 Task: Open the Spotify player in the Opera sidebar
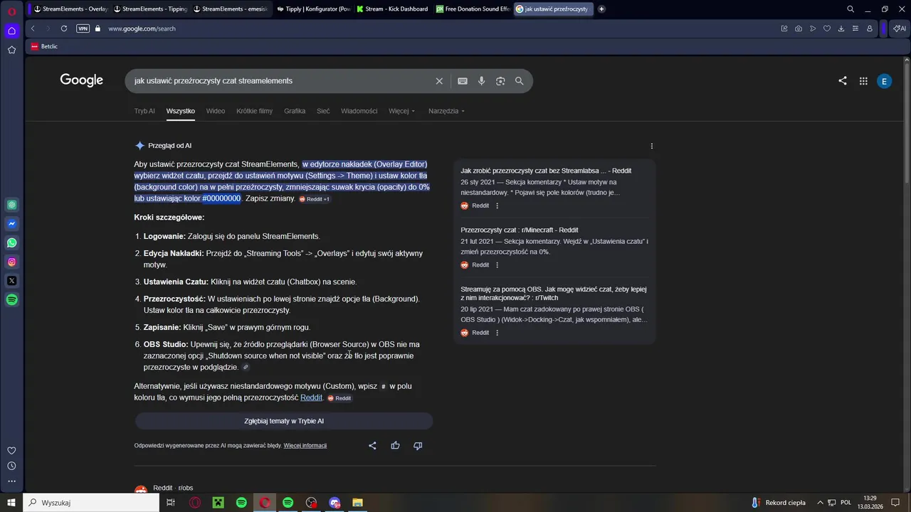pyautogui.click(x=11, y=300)
